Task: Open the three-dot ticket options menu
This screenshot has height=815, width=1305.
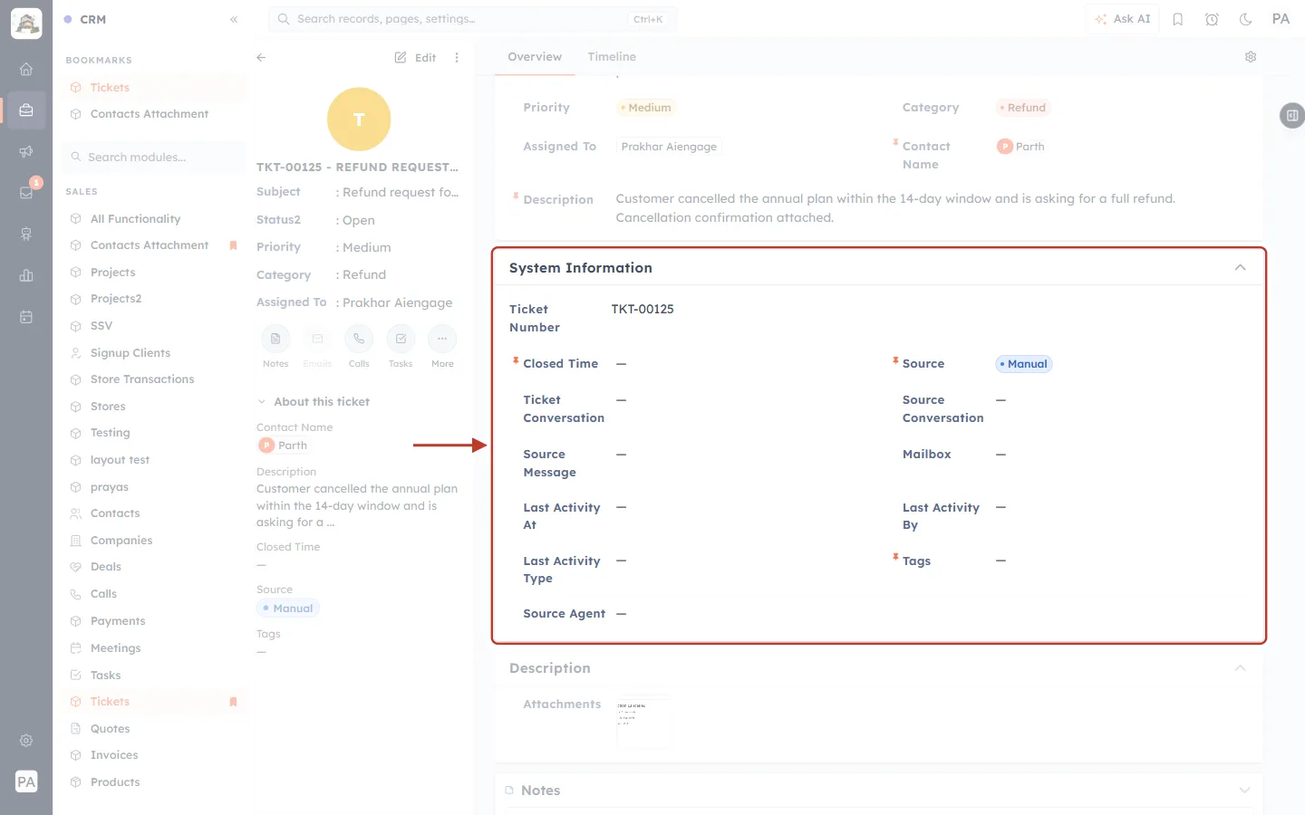Action: [457, 57]
